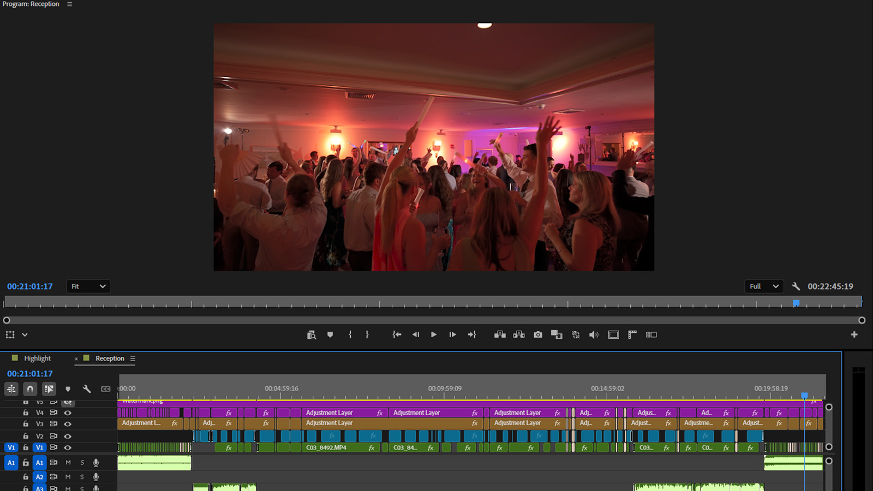Screen dimensions: 873x491
Task: Click the Lift button
Action: click(500, 334)
